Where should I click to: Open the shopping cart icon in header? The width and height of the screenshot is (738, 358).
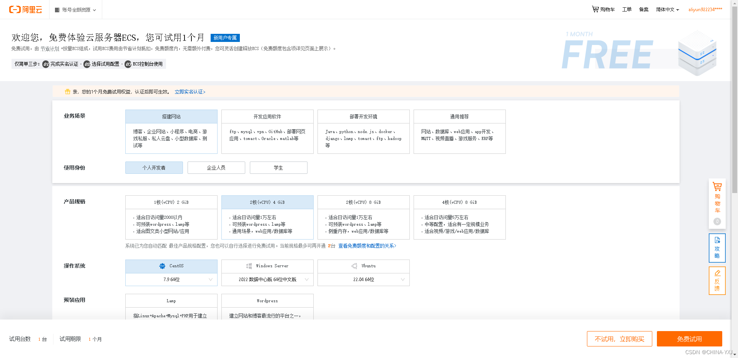pos(595,9)
